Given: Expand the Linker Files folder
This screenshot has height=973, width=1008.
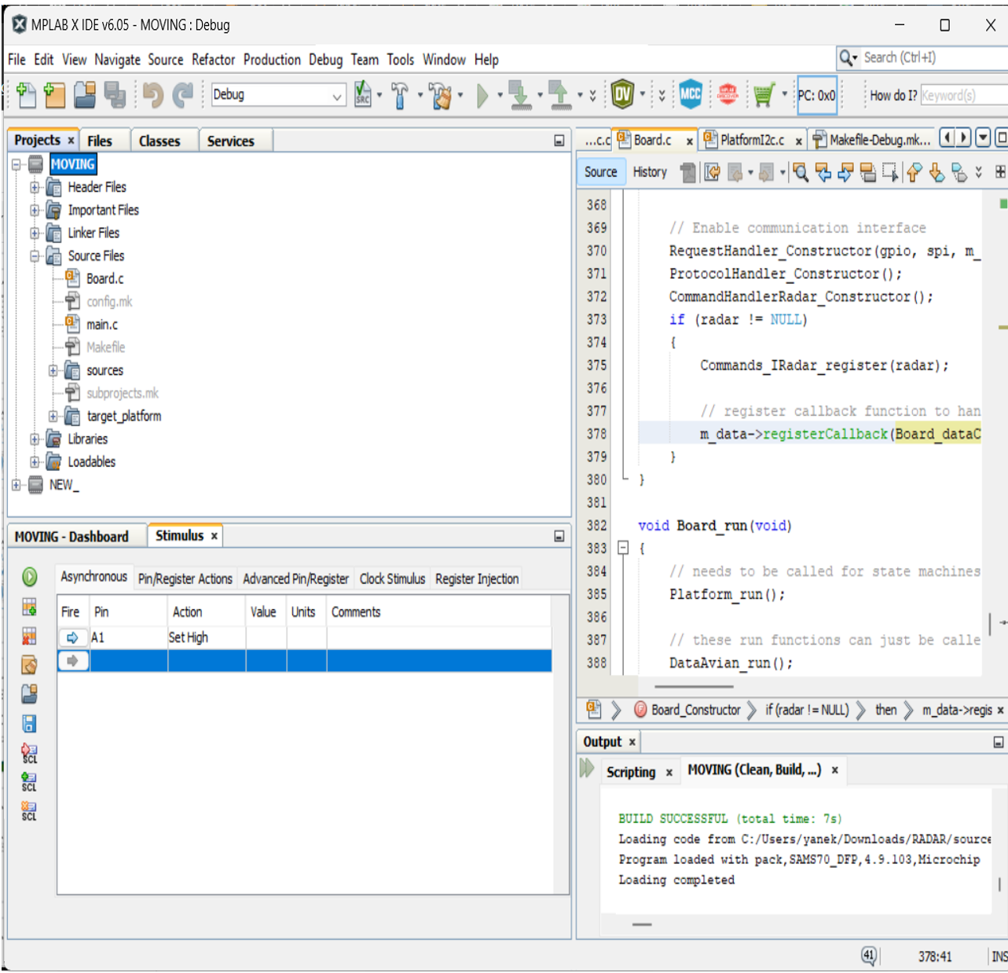Looking at the screenshot, I should [x=35, y=233].
